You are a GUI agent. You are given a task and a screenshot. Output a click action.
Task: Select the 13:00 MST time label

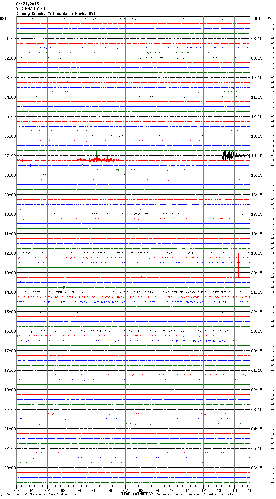(x=10, y=273)
